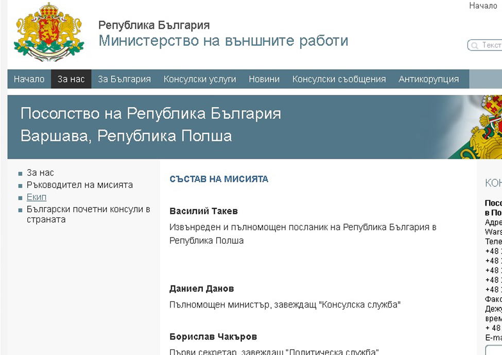The image size is (502, 355).
Task: Click the Bulgarian coat of arms logo
Action: (49, 32)
